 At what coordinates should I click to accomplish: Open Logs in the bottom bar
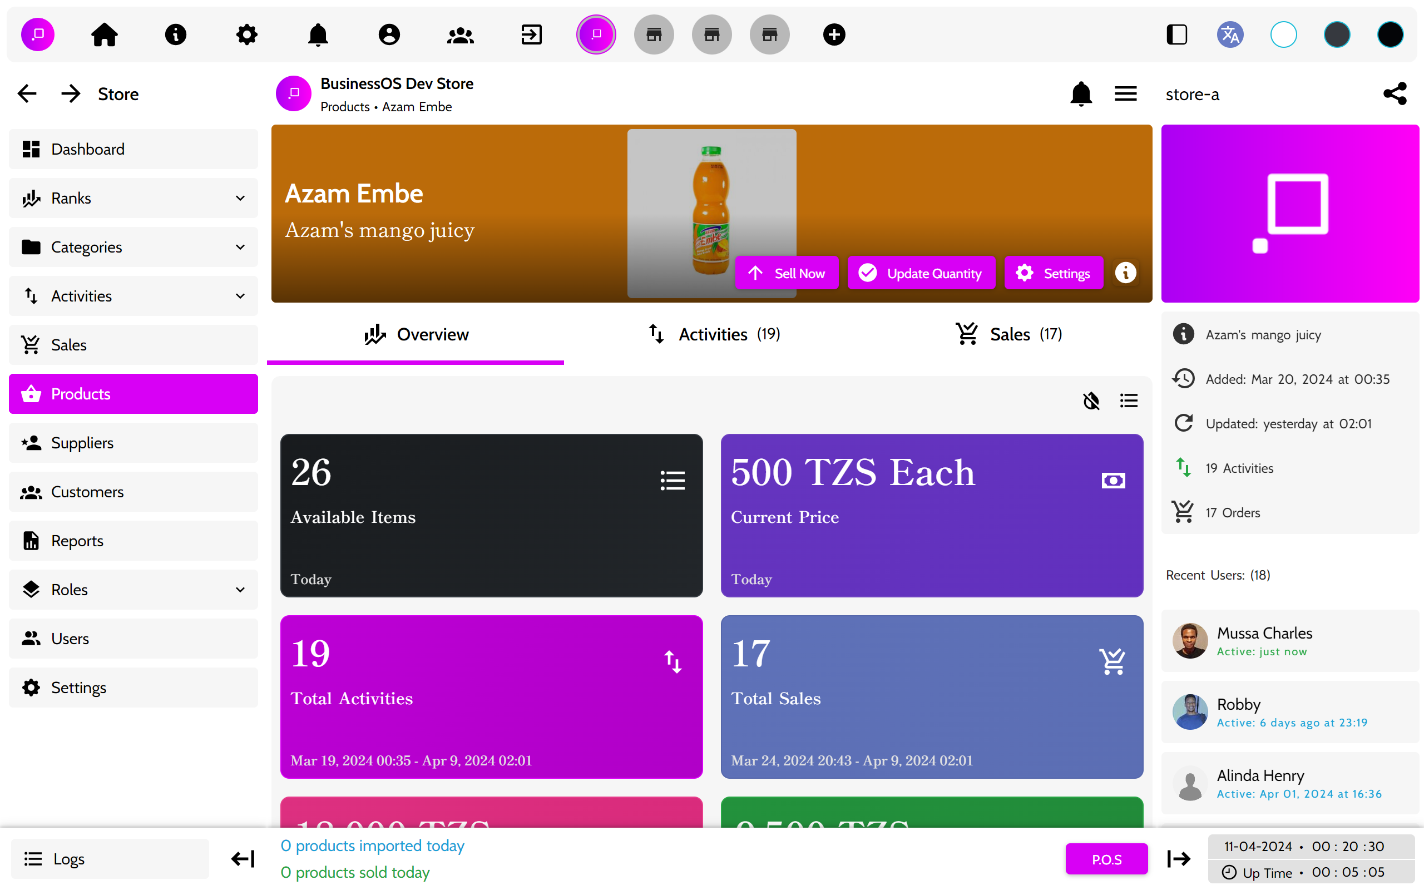[x=110, y=859]
